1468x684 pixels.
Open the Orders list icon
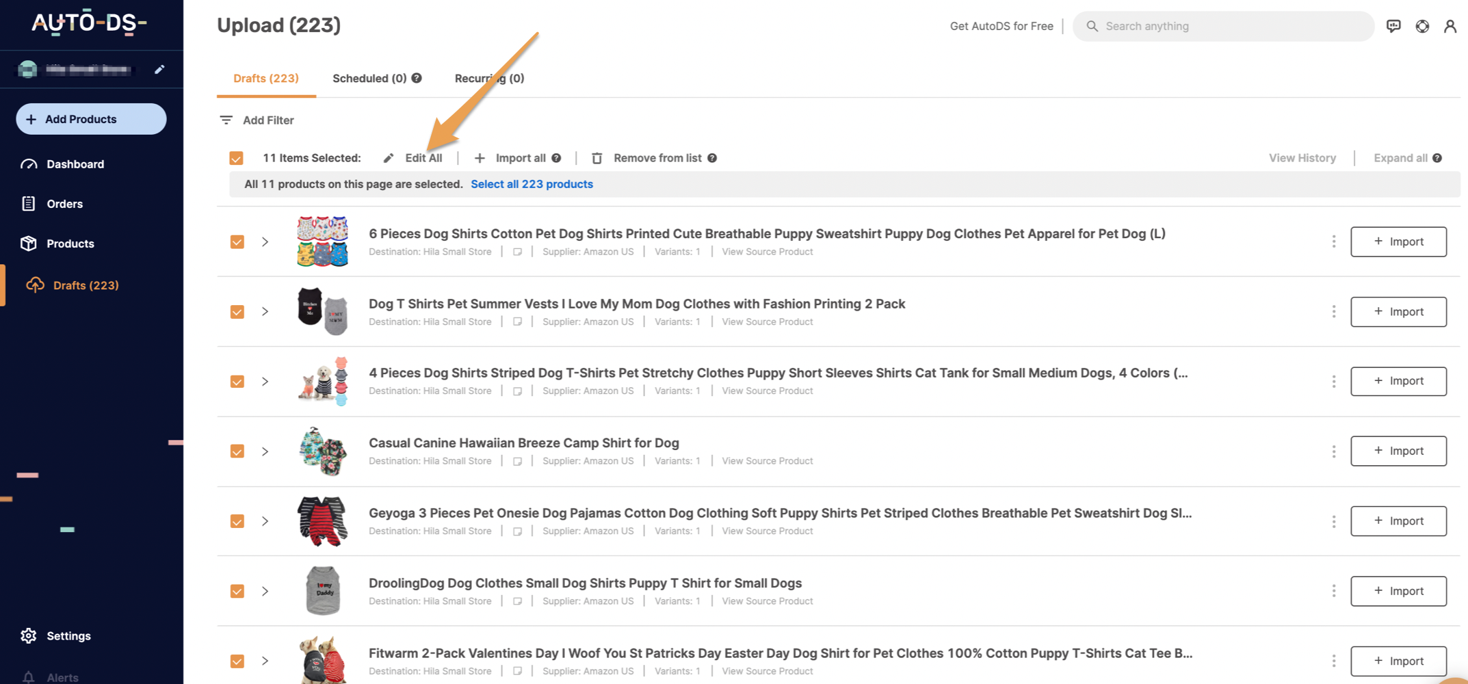coord(29,204)
